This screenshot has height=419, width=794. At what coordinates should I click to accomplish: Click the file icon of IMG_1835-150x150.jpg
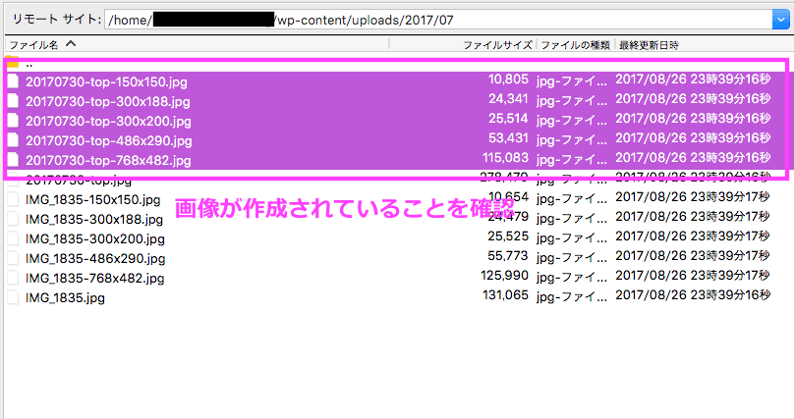tap(13, 199)
